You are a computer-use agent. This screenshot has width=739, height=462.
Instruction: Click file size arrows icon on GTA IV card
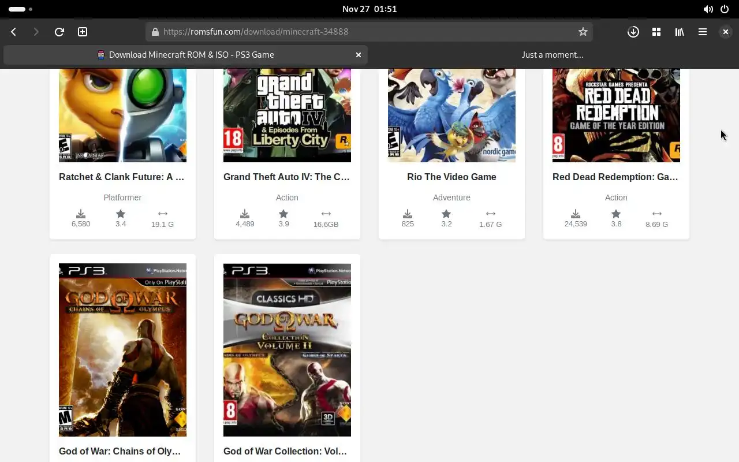click(326, 214)
